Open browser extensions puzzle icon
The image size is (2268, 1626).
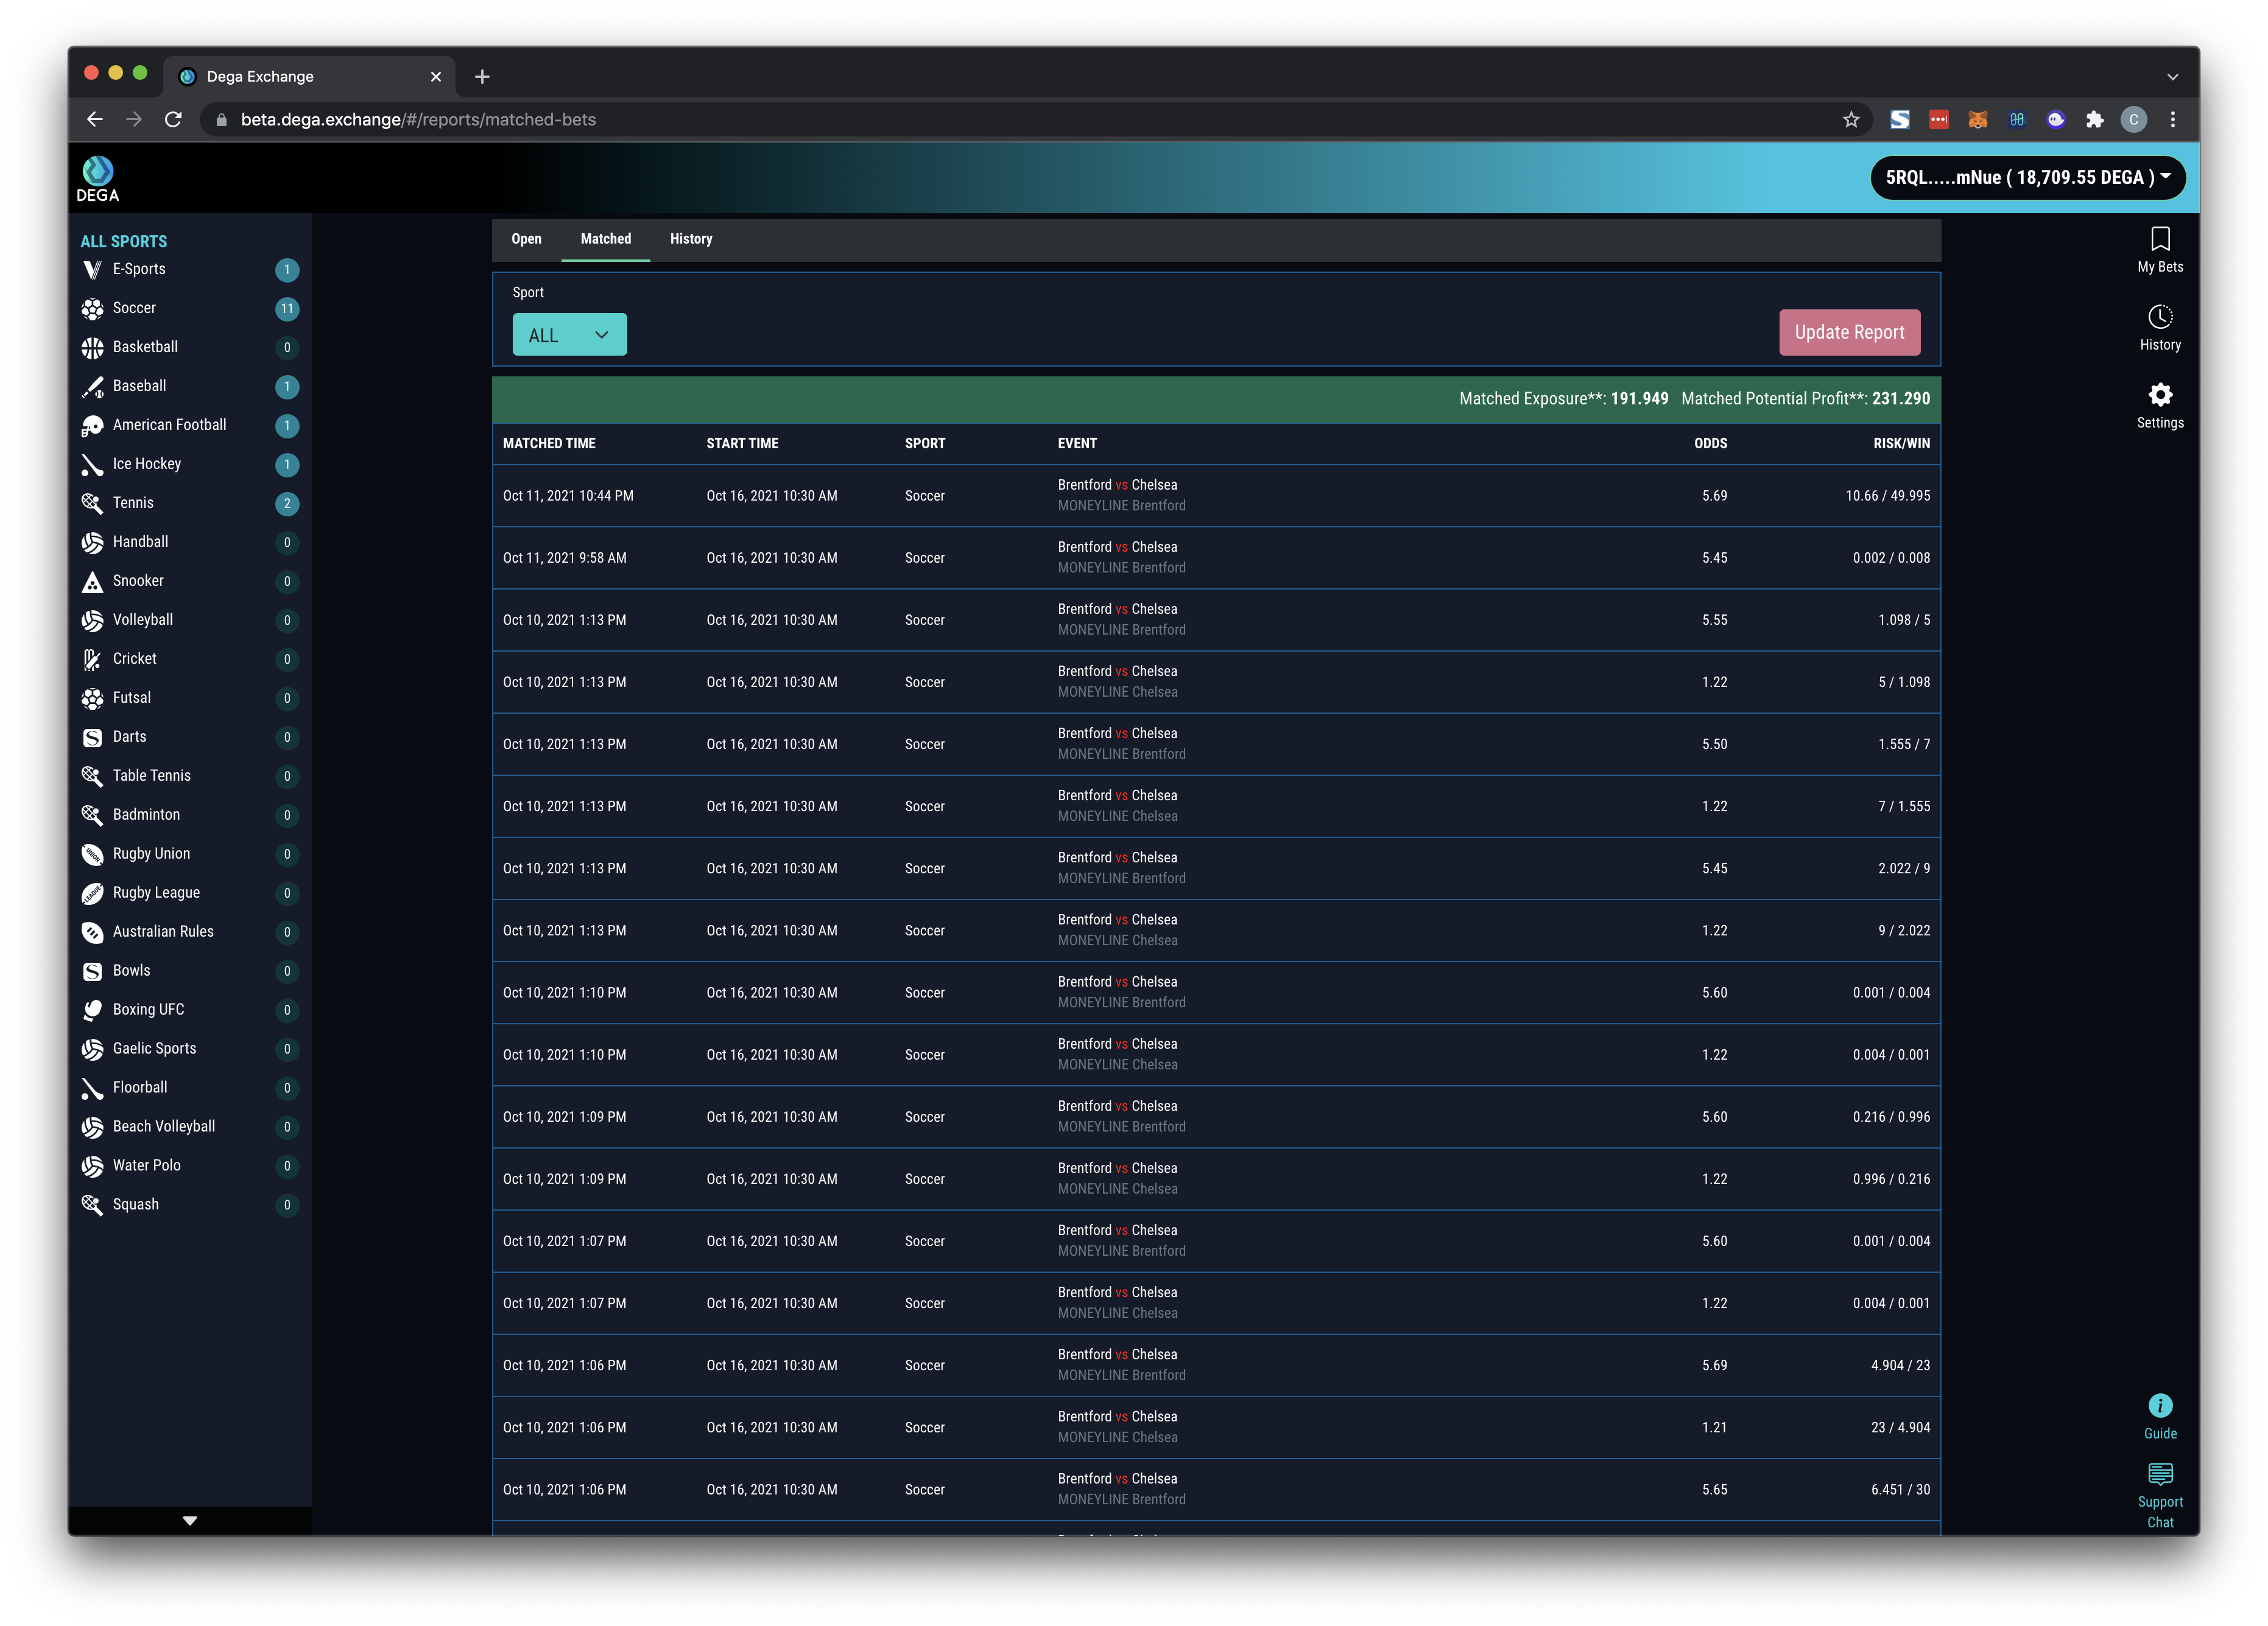2094,120
